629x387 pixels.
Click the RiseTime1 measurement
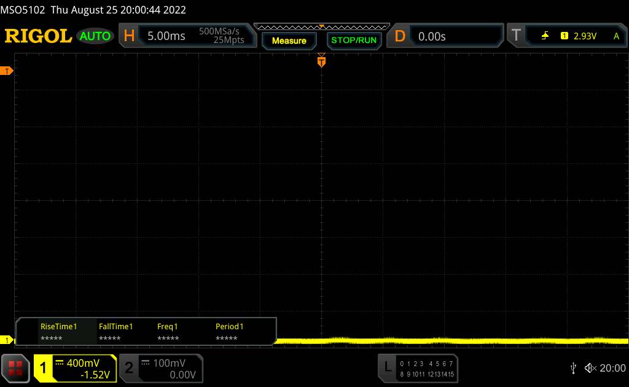[58, 332]
